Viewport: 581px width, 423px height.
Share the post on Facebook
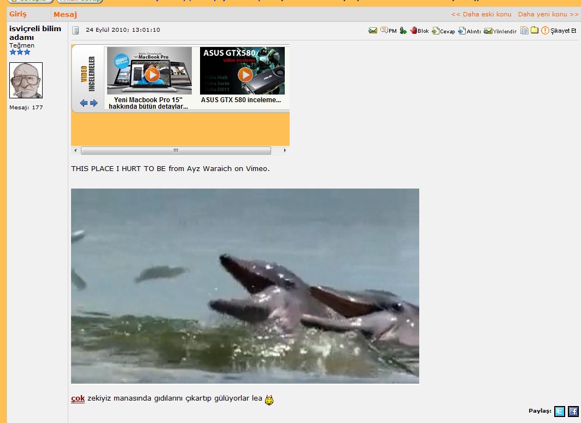point(573,411)
